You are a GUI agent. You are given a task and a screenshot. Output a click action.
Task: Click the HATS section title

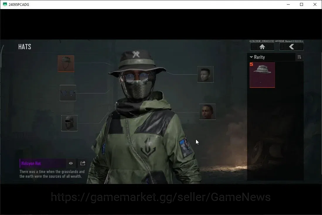pos(25,47)
